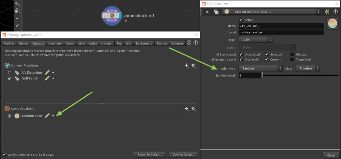Click Close in Edit Visualizer
This screenshot has width=341, height=159.
331,155
